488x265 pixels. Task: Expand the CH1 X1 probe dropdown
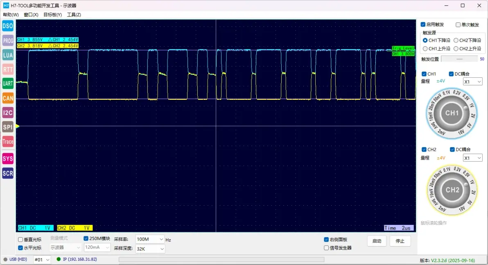click(x=472, y=82)
